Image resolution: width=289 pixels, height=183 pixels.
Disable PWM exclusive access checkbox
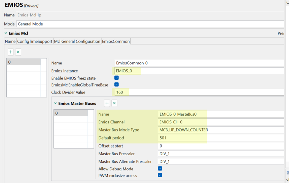click(x=160, y=175)
